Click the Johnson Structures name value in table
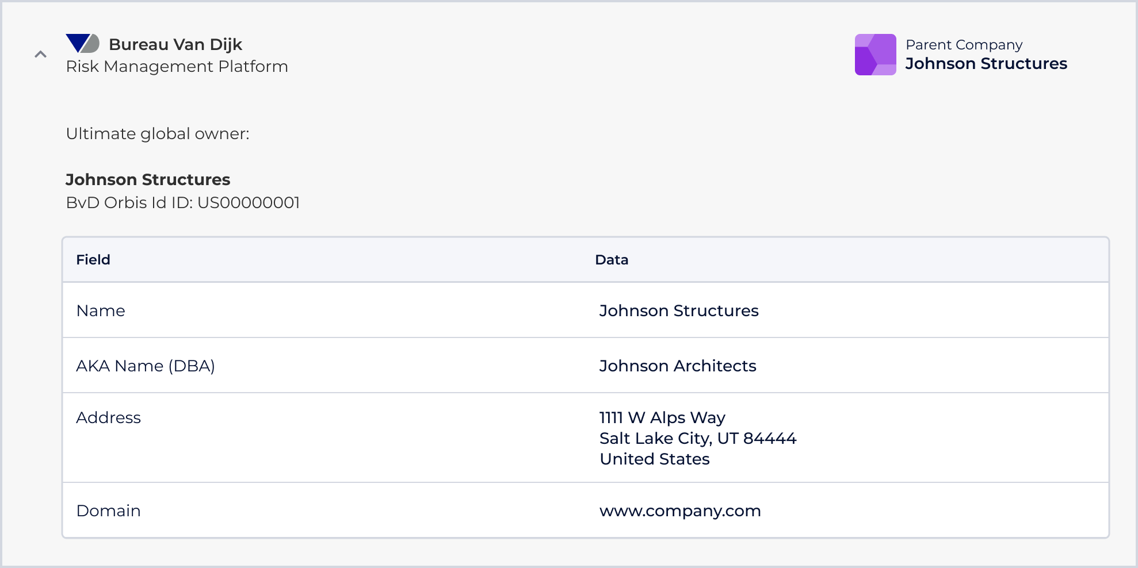 click(679, 311)
